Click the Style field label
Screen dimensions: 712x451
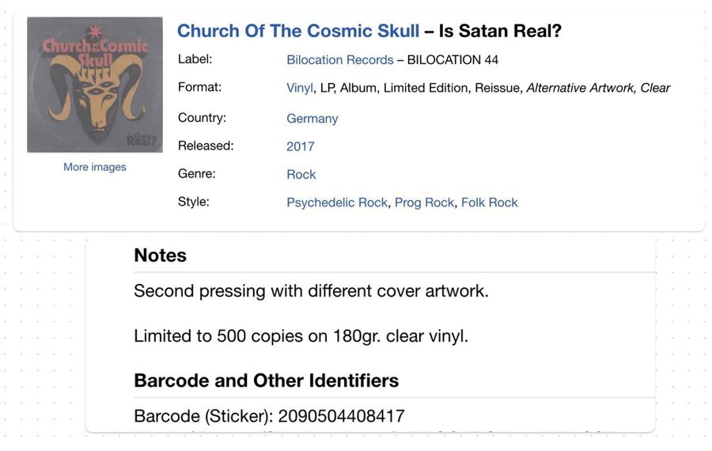pyautogui.click(x=194, y=202)
